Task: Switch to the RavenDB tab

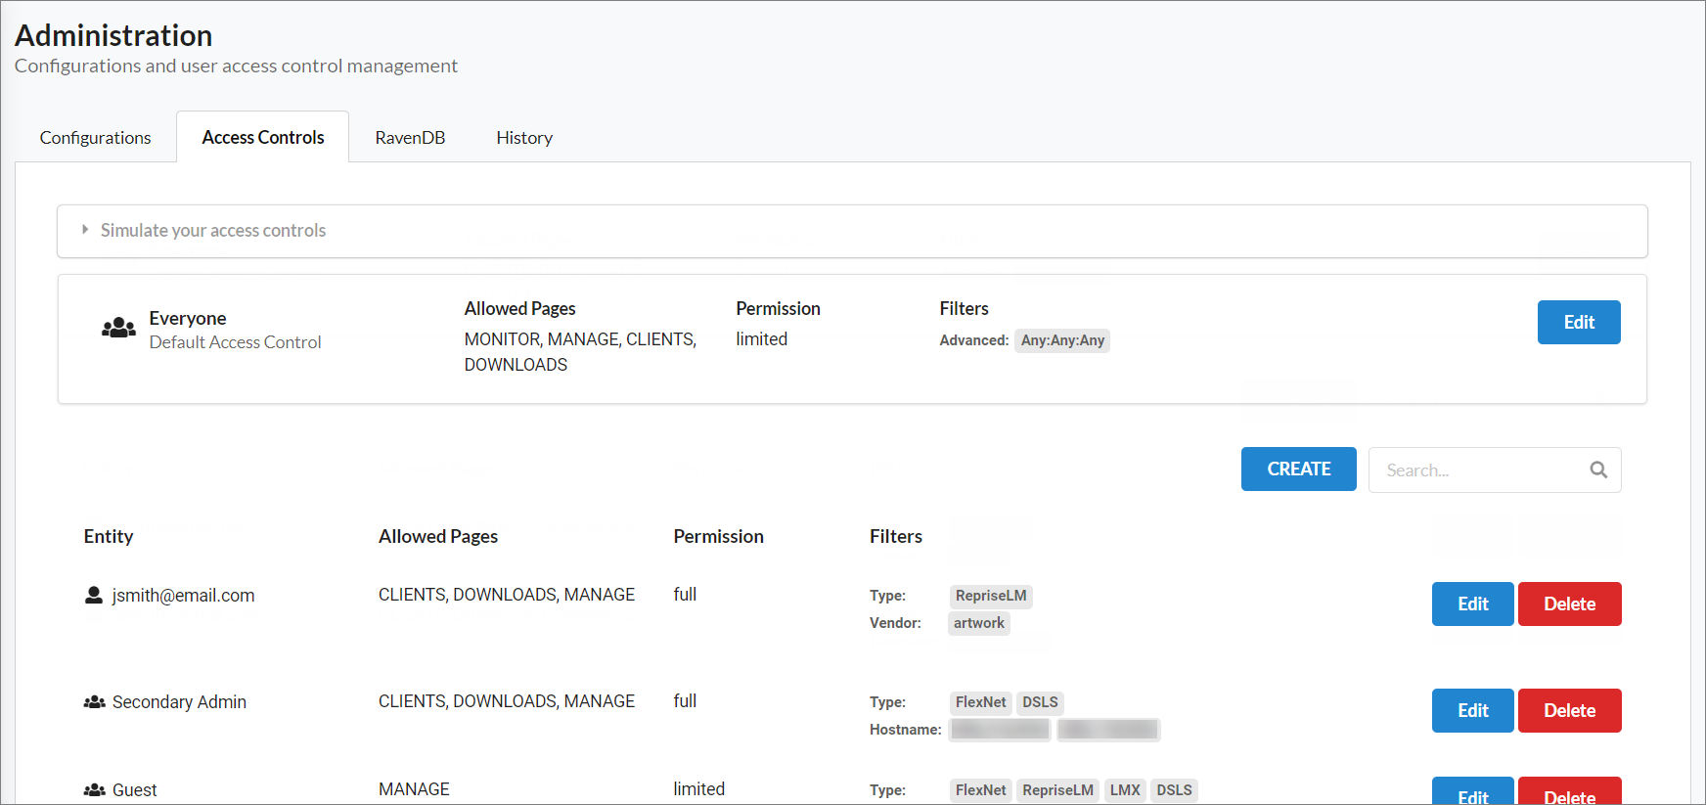Action: pyautogui.click(x=410, y=138)
